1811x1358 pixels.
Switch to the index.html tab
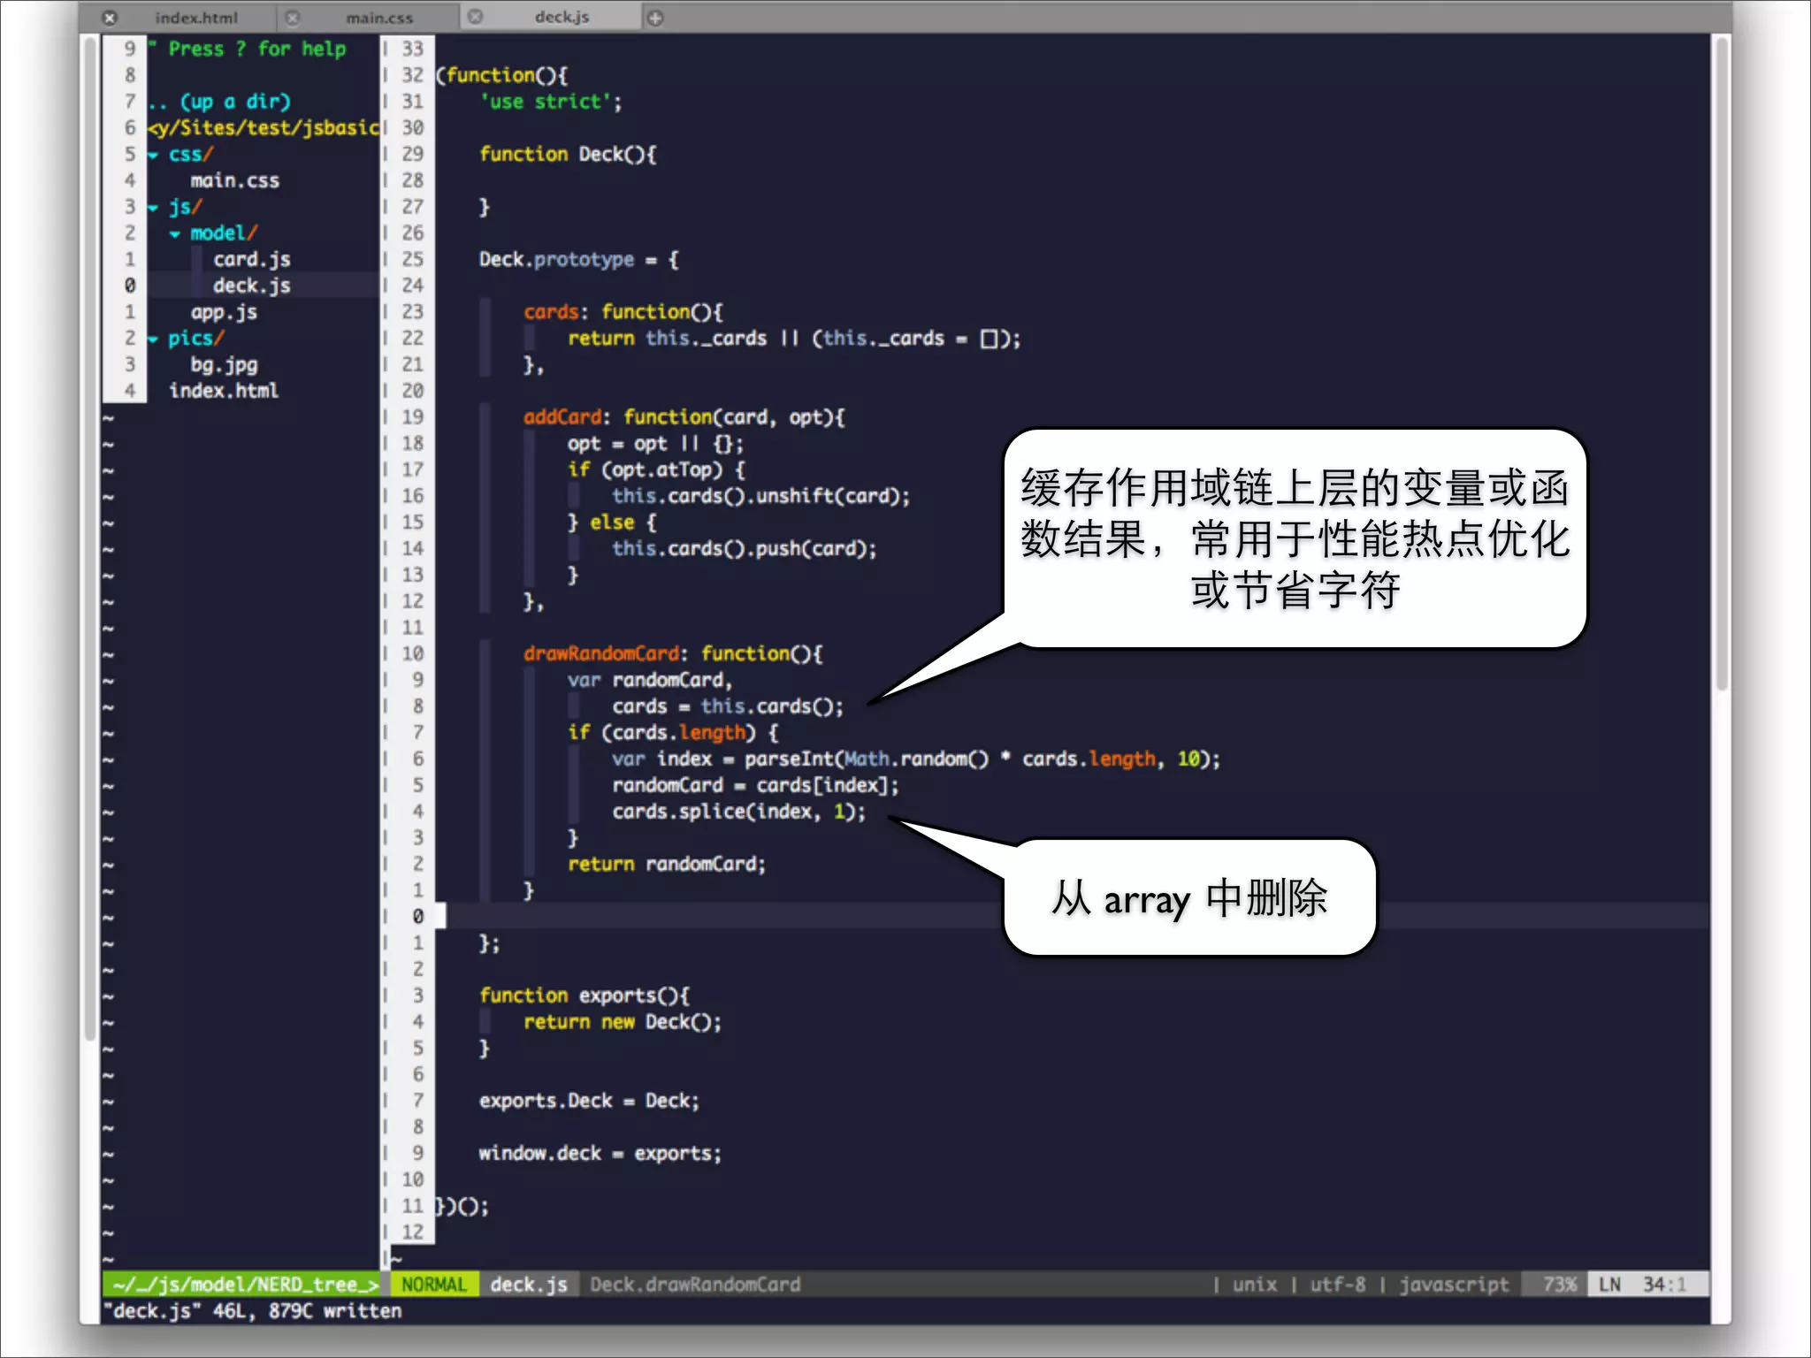[196, 17]
